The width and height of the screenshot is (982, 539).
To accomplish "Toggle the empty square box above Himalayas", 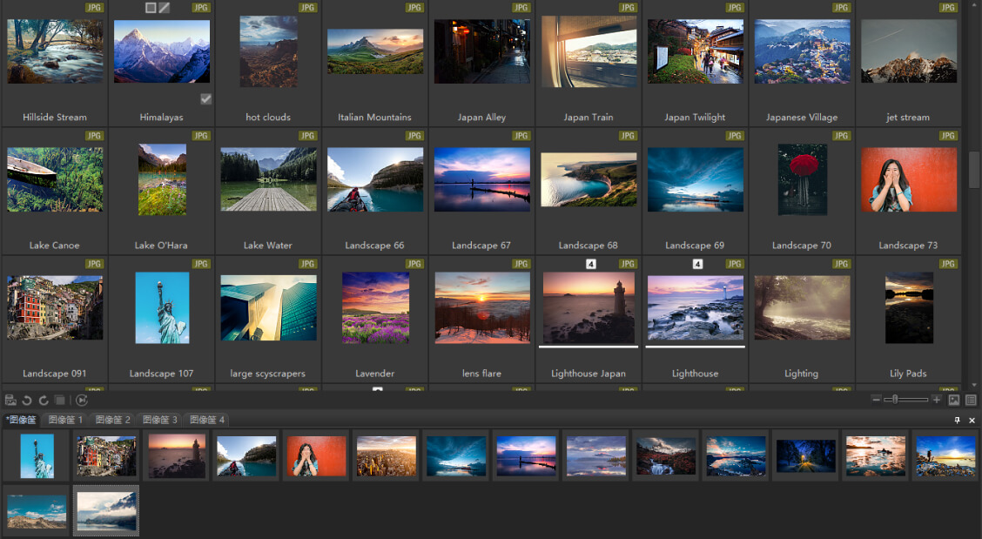I will [151, 8].
